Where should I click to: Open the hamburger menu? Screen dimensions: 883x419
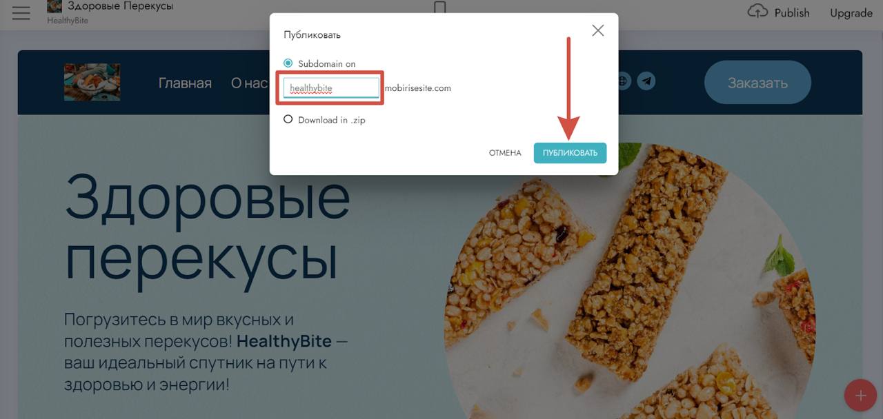pos(21,12)
